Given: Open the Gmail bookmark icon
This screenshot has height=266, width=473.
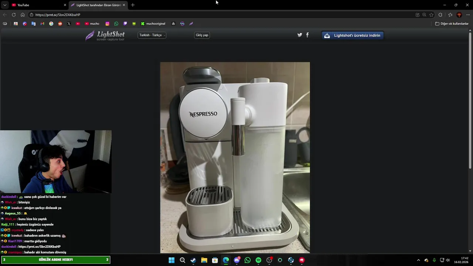Looking at the screenshot, I should click(42, 24).
